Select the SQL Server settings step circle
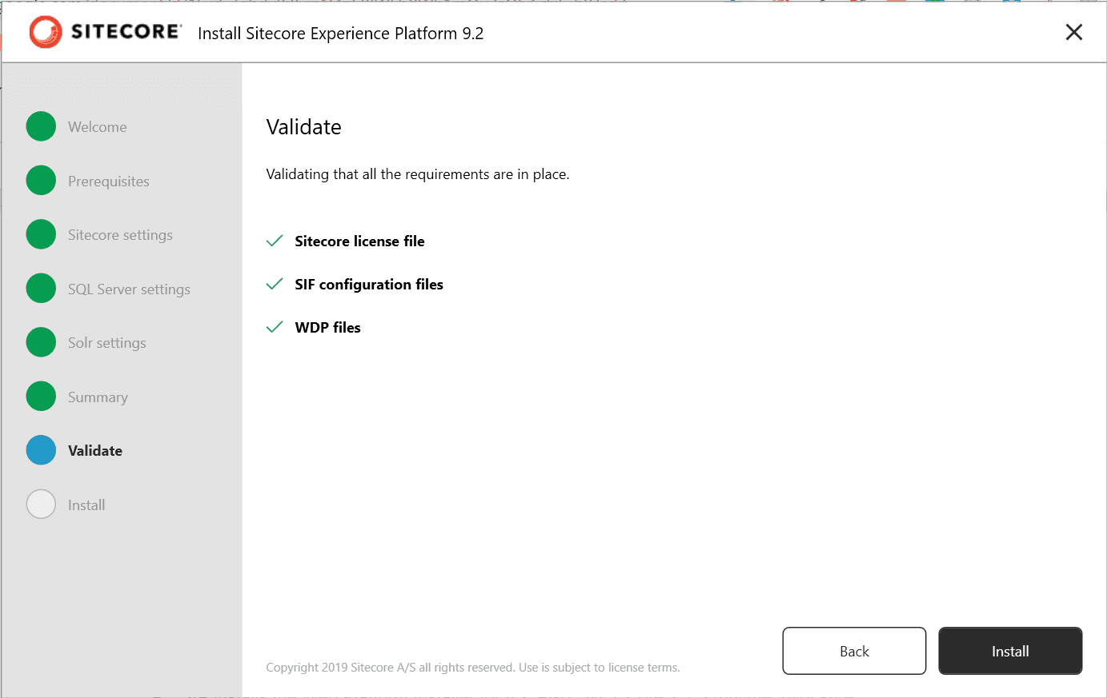The image size is (1107, 698). [x=41, y=289]
